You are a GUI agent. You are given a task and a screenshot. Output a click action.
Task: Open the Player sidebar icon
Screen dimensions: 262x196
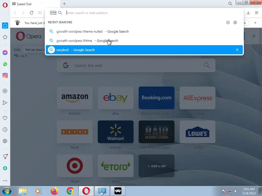(x=5, y=91)
